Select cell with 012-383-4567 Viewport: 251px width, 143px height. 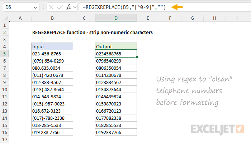click(x=52, y=82)
